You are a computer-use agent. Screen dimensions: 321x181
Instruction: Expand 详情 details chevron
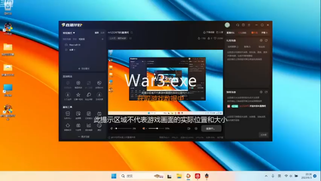264,33
